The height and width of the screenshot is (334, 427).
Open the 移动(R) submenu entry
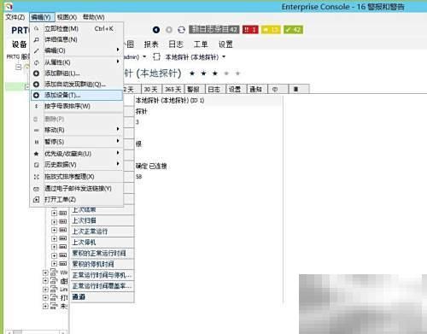(77, 130)
